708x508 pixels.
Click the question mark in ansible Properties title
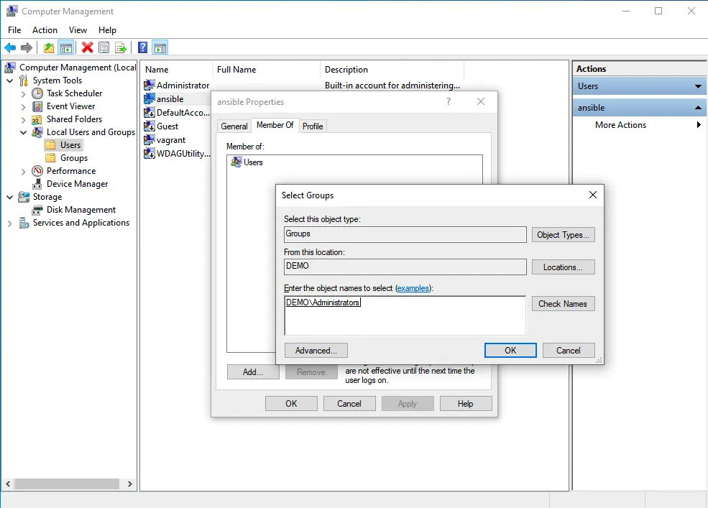[449, 101]
